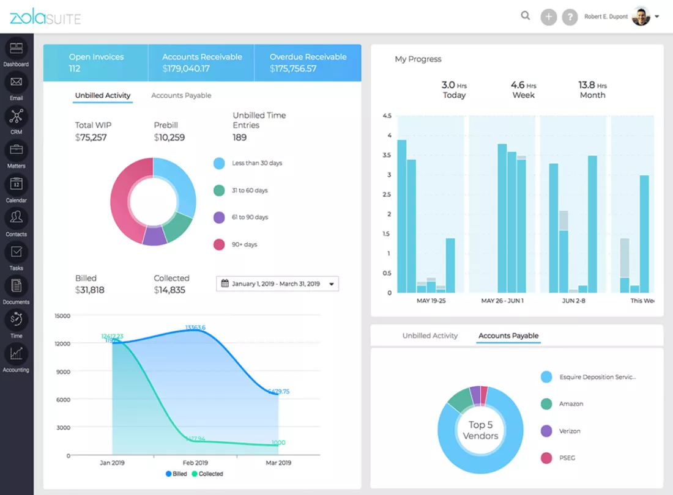
Task: Switch to Accounts Payable tab in left panel
Action: coord(181,95)
